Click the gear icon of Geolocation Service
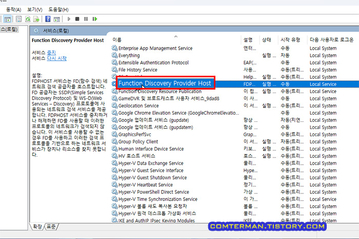Image resolution: width=359 pixels, height=239 pixels. (x=114, y=105)
